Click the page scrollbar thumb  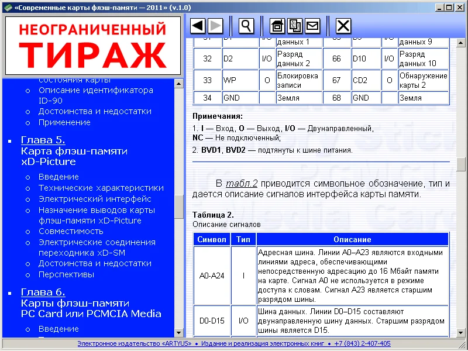pos(461,164)
